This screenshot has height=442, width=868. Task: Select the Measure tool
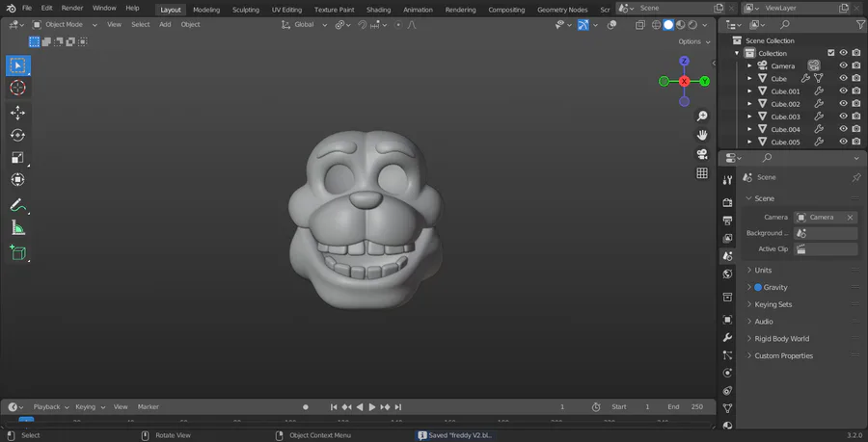point(17,228)
